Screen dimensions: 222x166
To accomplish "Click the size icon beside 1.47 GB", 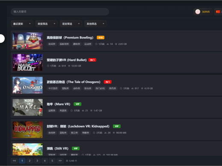I will (x=92, y=110).
